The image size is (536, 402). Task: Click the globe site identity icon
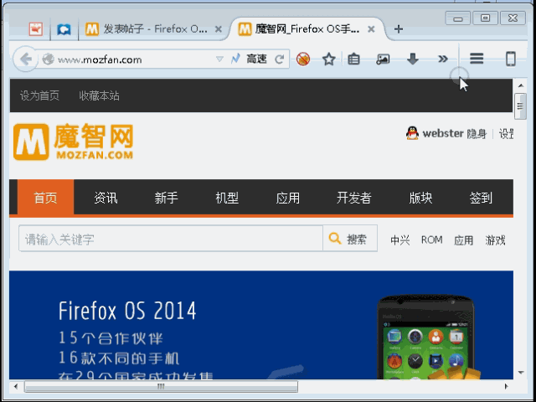pos(49,59)
